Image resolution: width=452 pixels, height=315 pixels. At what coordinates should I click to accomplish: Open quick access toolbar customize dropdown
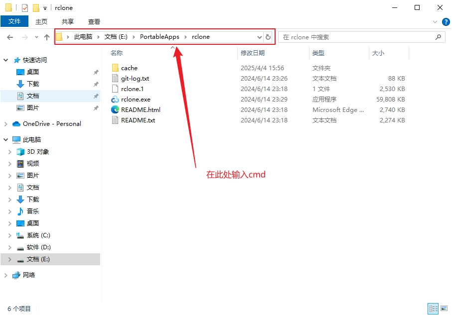click(45, 8)
